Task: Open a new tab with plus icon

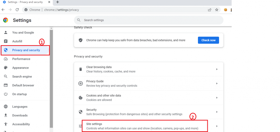Action: (57, 2)
